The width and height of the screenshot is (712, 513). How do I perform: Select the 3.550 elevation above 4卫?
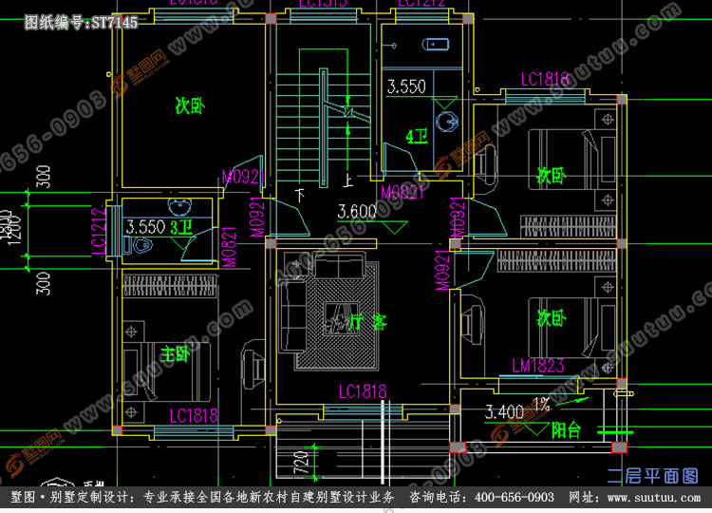tap(406, 86)
